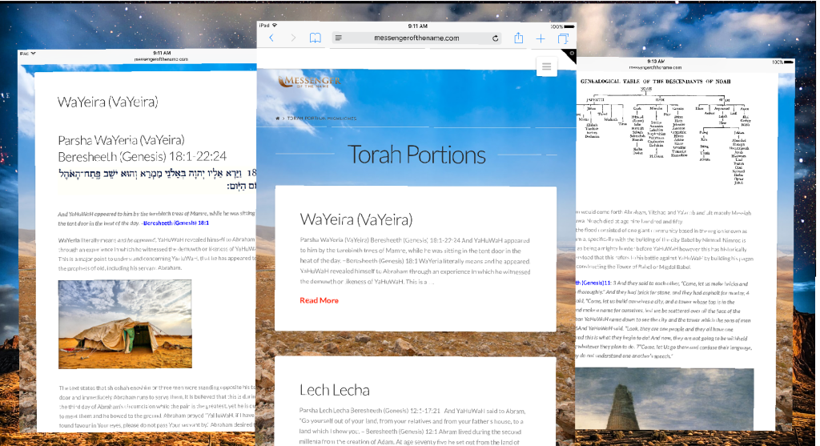Open the Lech Lecha post title
Image resolution: width=820 pixels, height=446 pixels.
334,390
